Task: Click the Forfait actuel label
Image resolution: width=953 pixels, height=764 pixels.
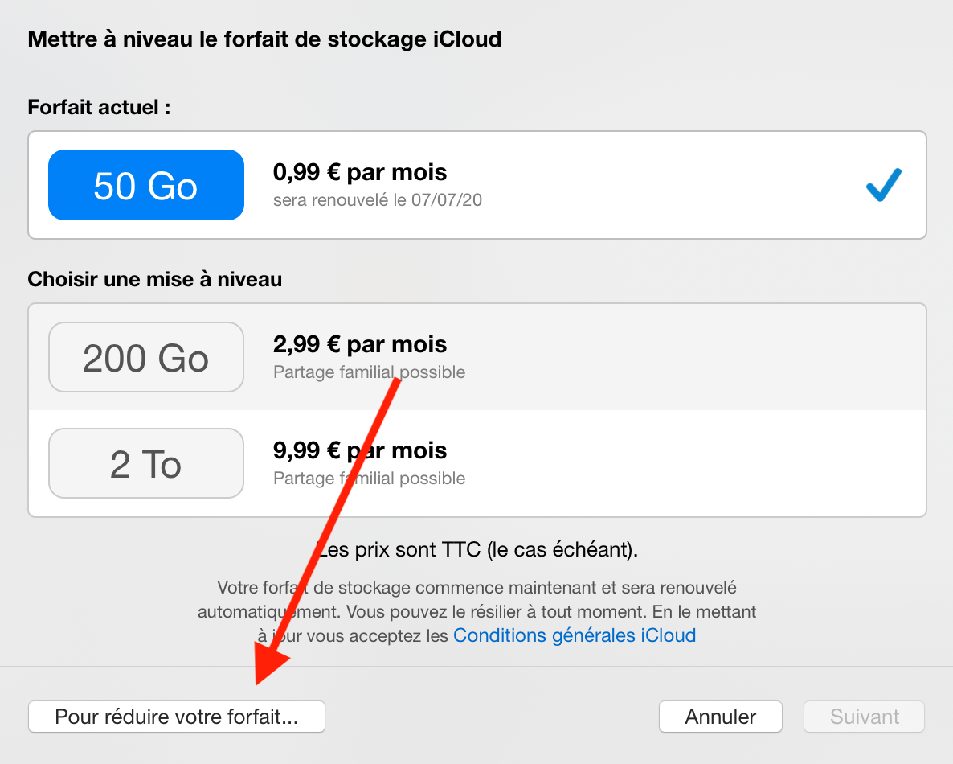Action: coord(99,107)
